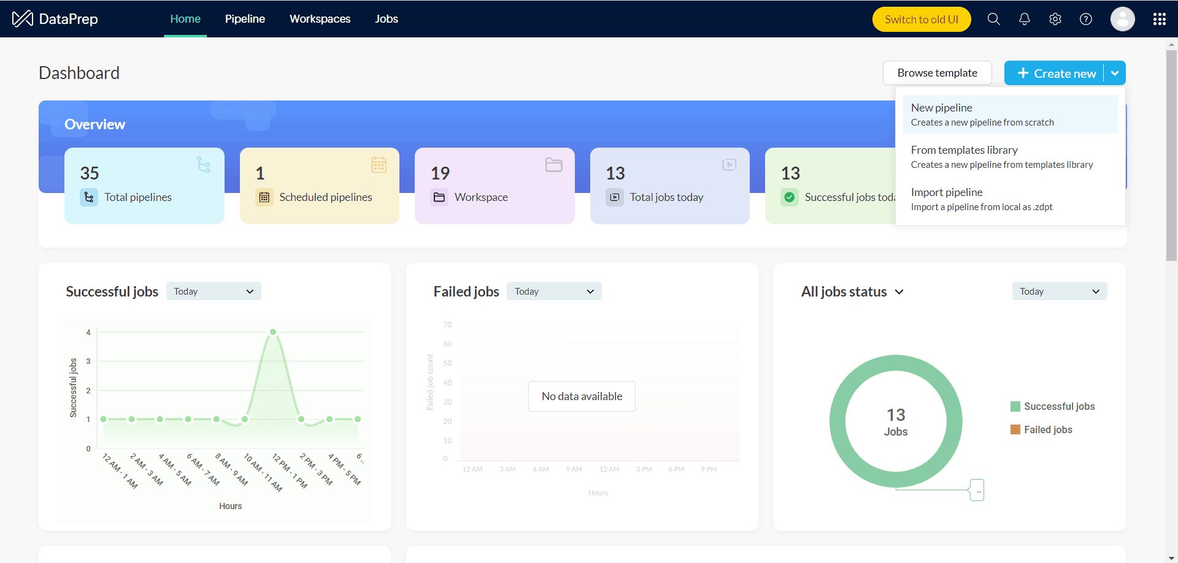Open the apps grid launcher icon
Screen dimensions: 1178x563
1159,19
